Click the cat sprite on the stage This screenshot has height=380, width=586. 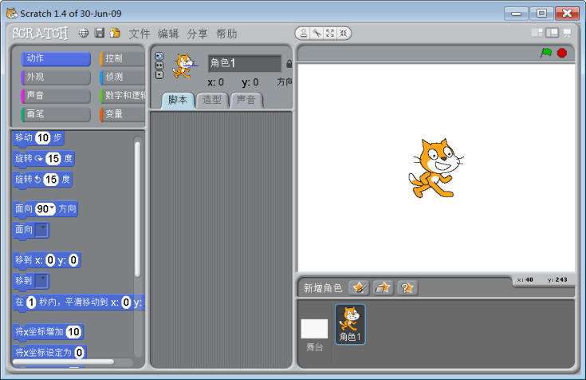[x=436, y=168]
